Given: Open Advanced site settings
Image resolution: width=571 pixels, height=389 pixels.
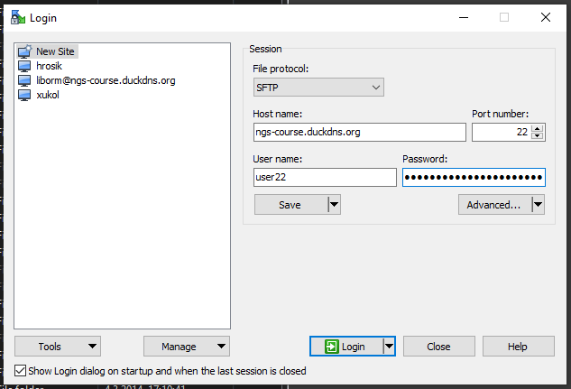Looking at the screenshot, I should [494, 205].
